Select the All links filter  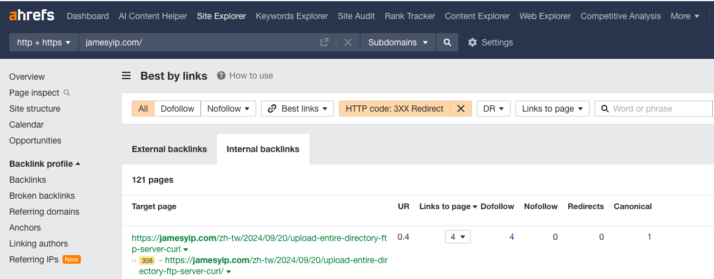coord(143,109)
